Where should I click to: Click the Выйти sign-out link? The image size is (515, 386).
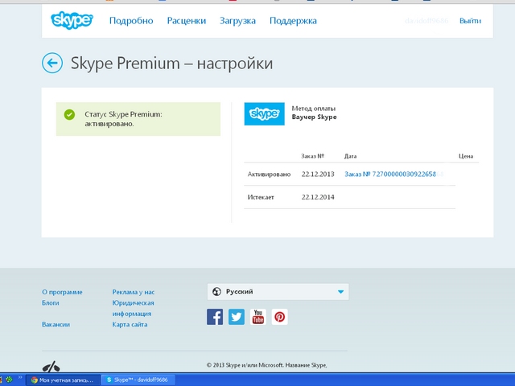click(471, 21)
